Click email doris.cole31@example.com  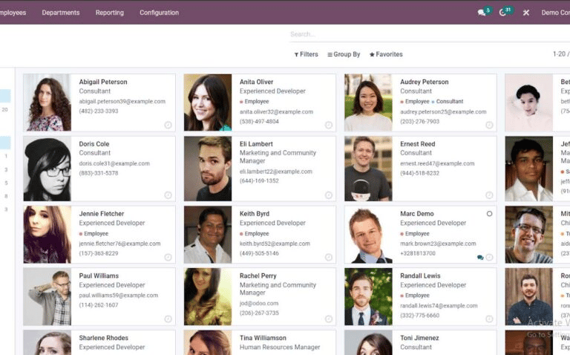[114, 163]
